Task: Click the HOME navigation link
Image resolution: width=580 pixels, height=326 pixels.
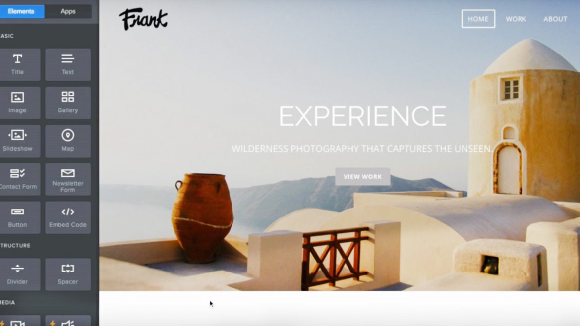Action: click(478, 19)
